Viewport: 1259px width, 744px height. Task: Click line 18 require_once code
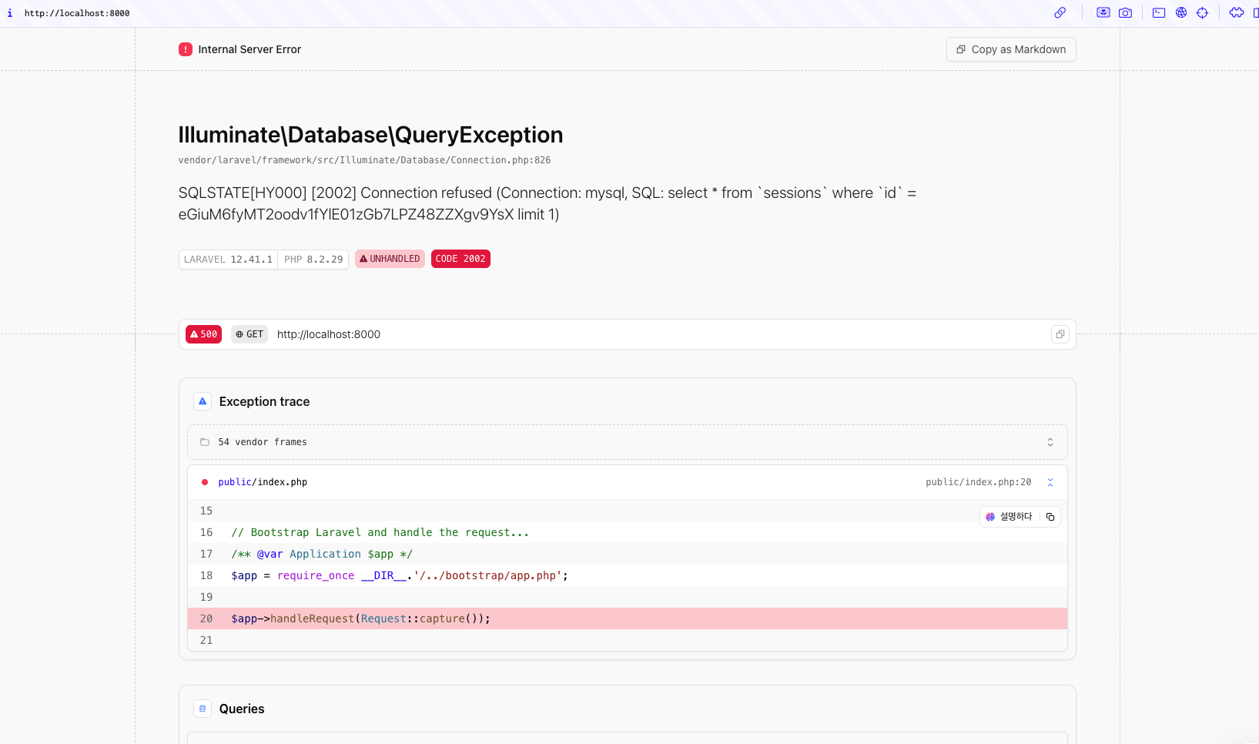[x=400, y=575]
